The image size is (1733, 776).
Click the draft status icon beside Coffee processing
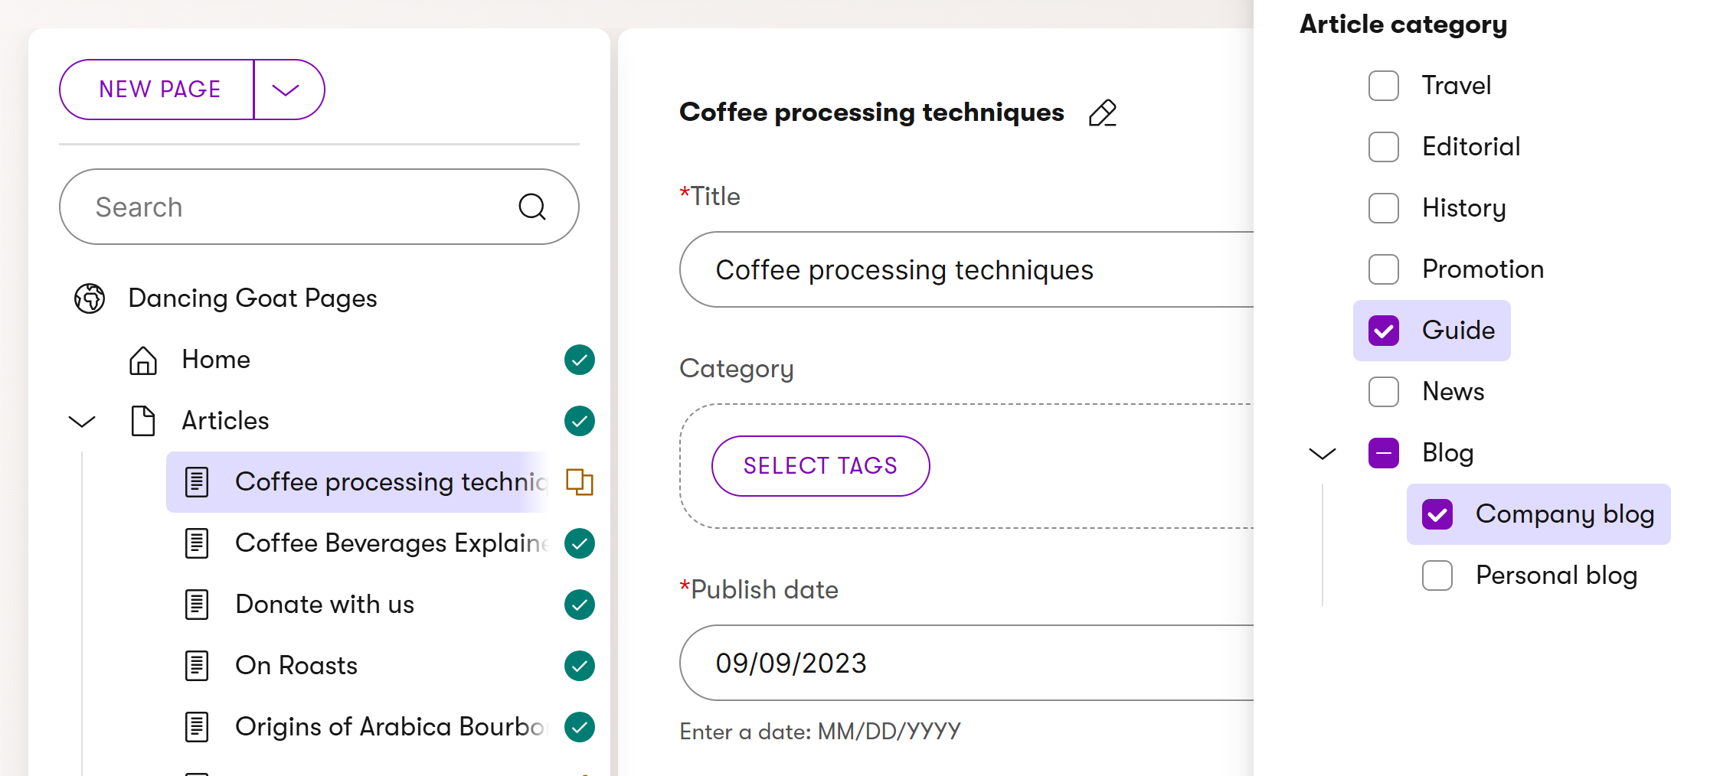580,482
